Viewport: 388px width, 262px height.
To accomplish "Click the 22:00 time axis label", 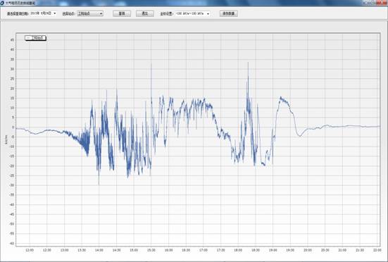I will 377,250.
